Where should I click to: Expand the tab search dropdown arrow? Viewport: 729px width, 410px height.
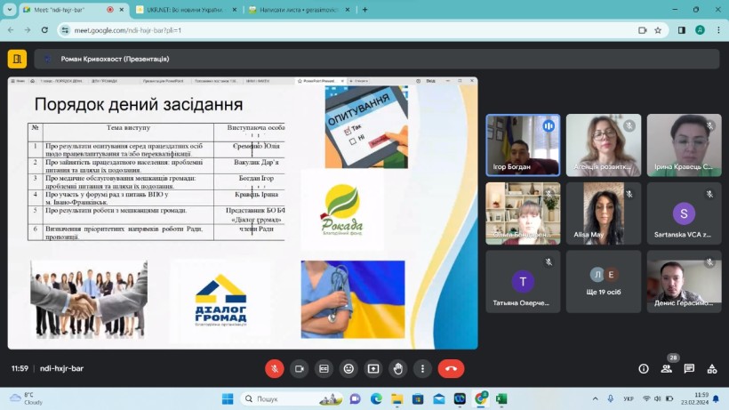pyautogui.click(x=9, y=10)
